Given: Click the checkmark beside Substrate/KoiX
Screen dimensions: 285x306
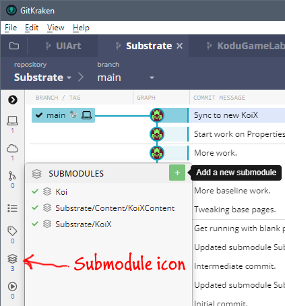Looking at the screenshot, I should pyautogui.click(x=35, y=224).
